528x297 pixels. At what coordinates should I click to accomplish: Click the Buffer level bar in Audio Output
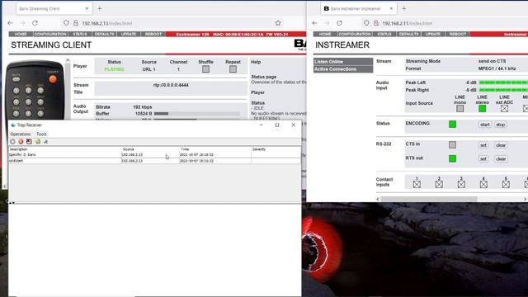pyautogui.click(x=196, y=114)
